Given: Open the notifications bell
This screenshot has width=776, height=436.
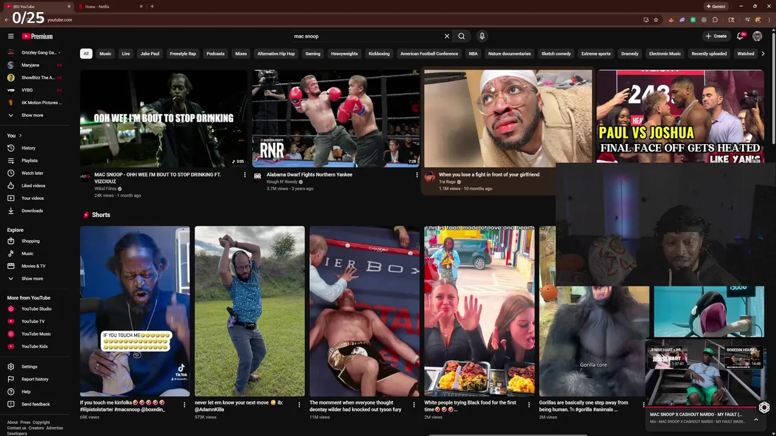Looking at the screenshot, I should [740, 36].
